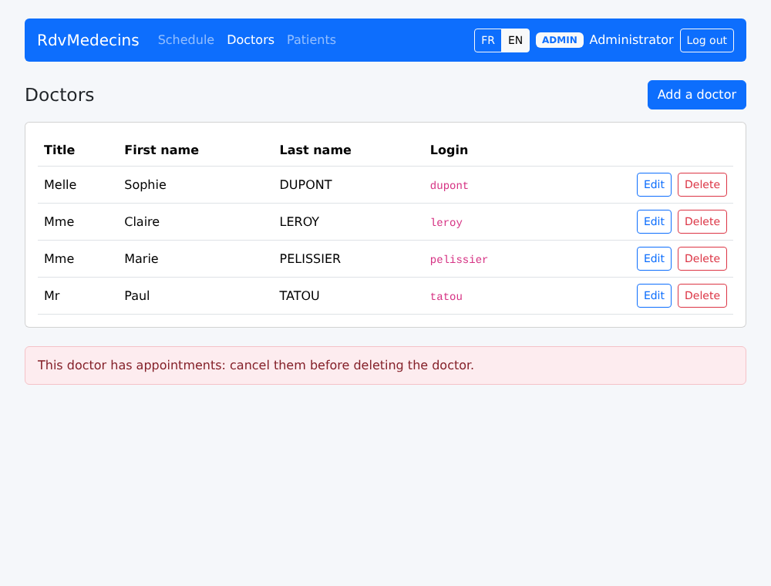This screenshot has width=771, height=586.
Task: Navigate to the Patients section
Action: point(311,40)
